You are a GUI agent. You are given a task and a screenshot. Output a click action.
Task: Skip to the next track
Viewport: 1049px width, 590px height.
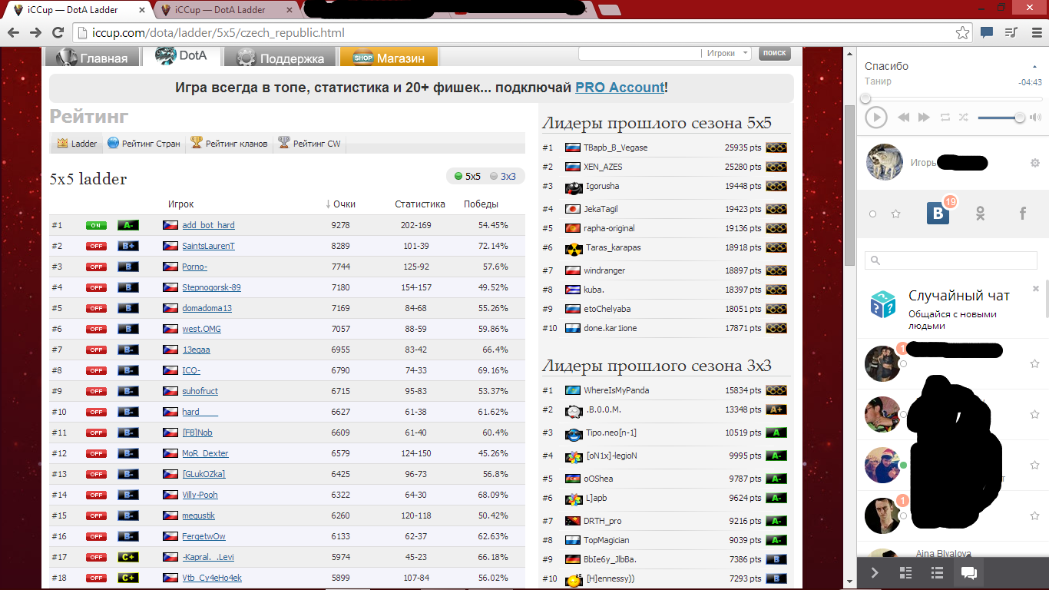[x=924, y=118]
